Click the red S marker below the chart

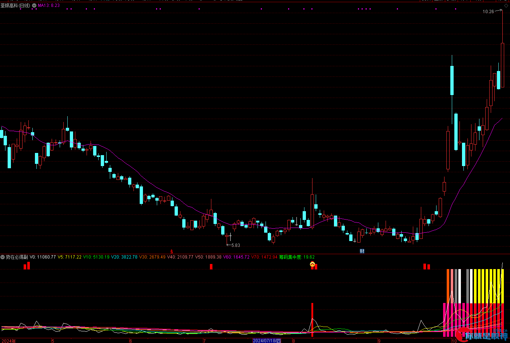[172, 251]
